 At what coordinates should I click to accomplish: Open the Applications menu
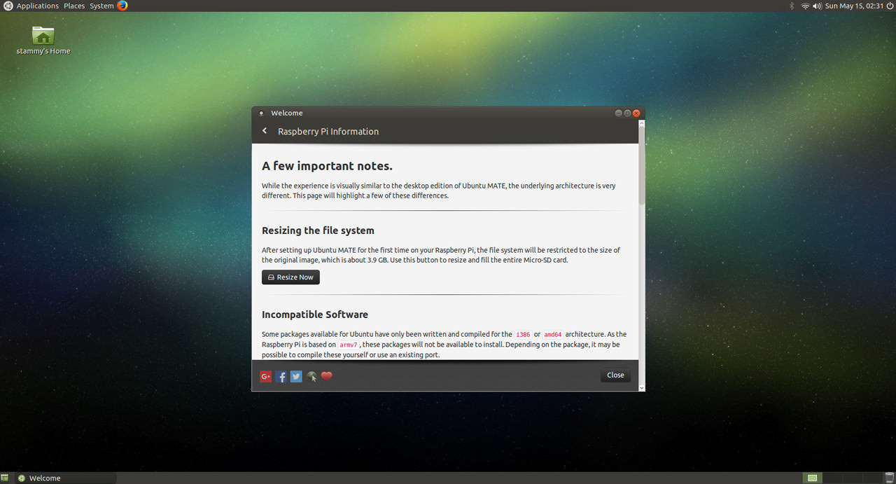click(x=38, y=6)
